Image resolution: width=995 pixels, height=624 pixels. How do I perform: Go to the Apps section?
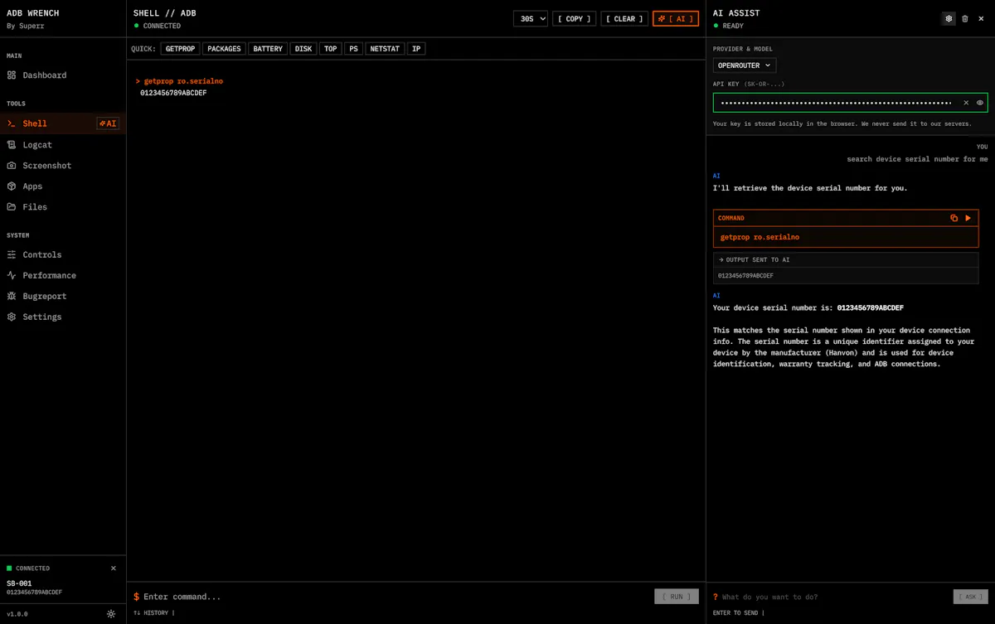click(63, 186)
